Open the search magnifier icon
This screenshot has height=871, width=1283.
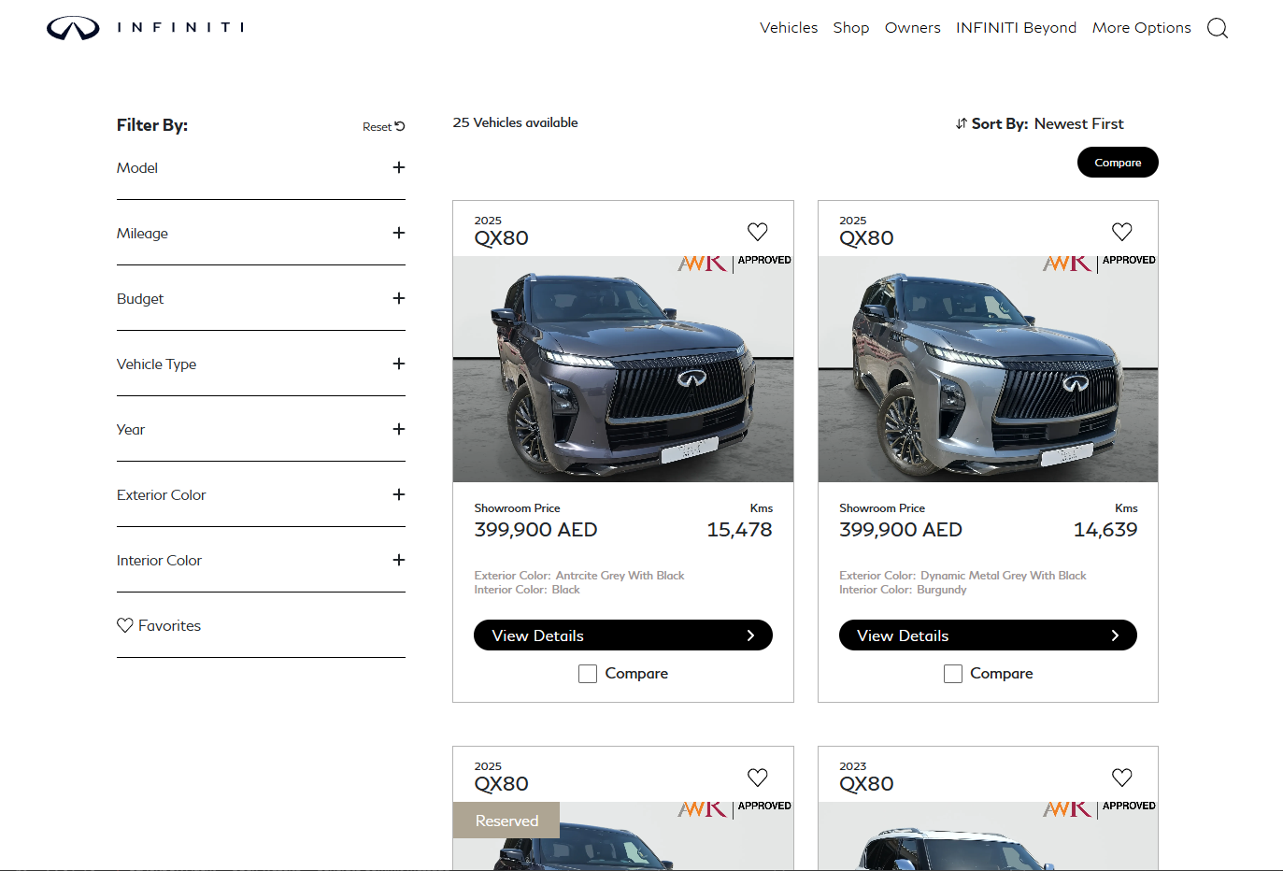1217,28
